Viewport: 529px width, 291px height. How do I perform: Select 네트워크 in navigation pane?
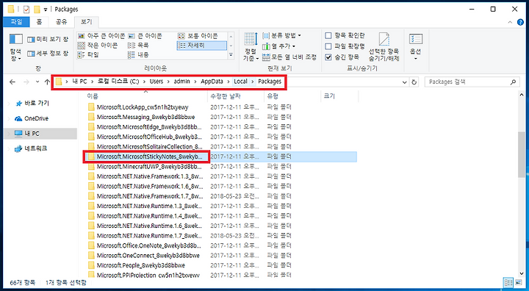point(35,148)
